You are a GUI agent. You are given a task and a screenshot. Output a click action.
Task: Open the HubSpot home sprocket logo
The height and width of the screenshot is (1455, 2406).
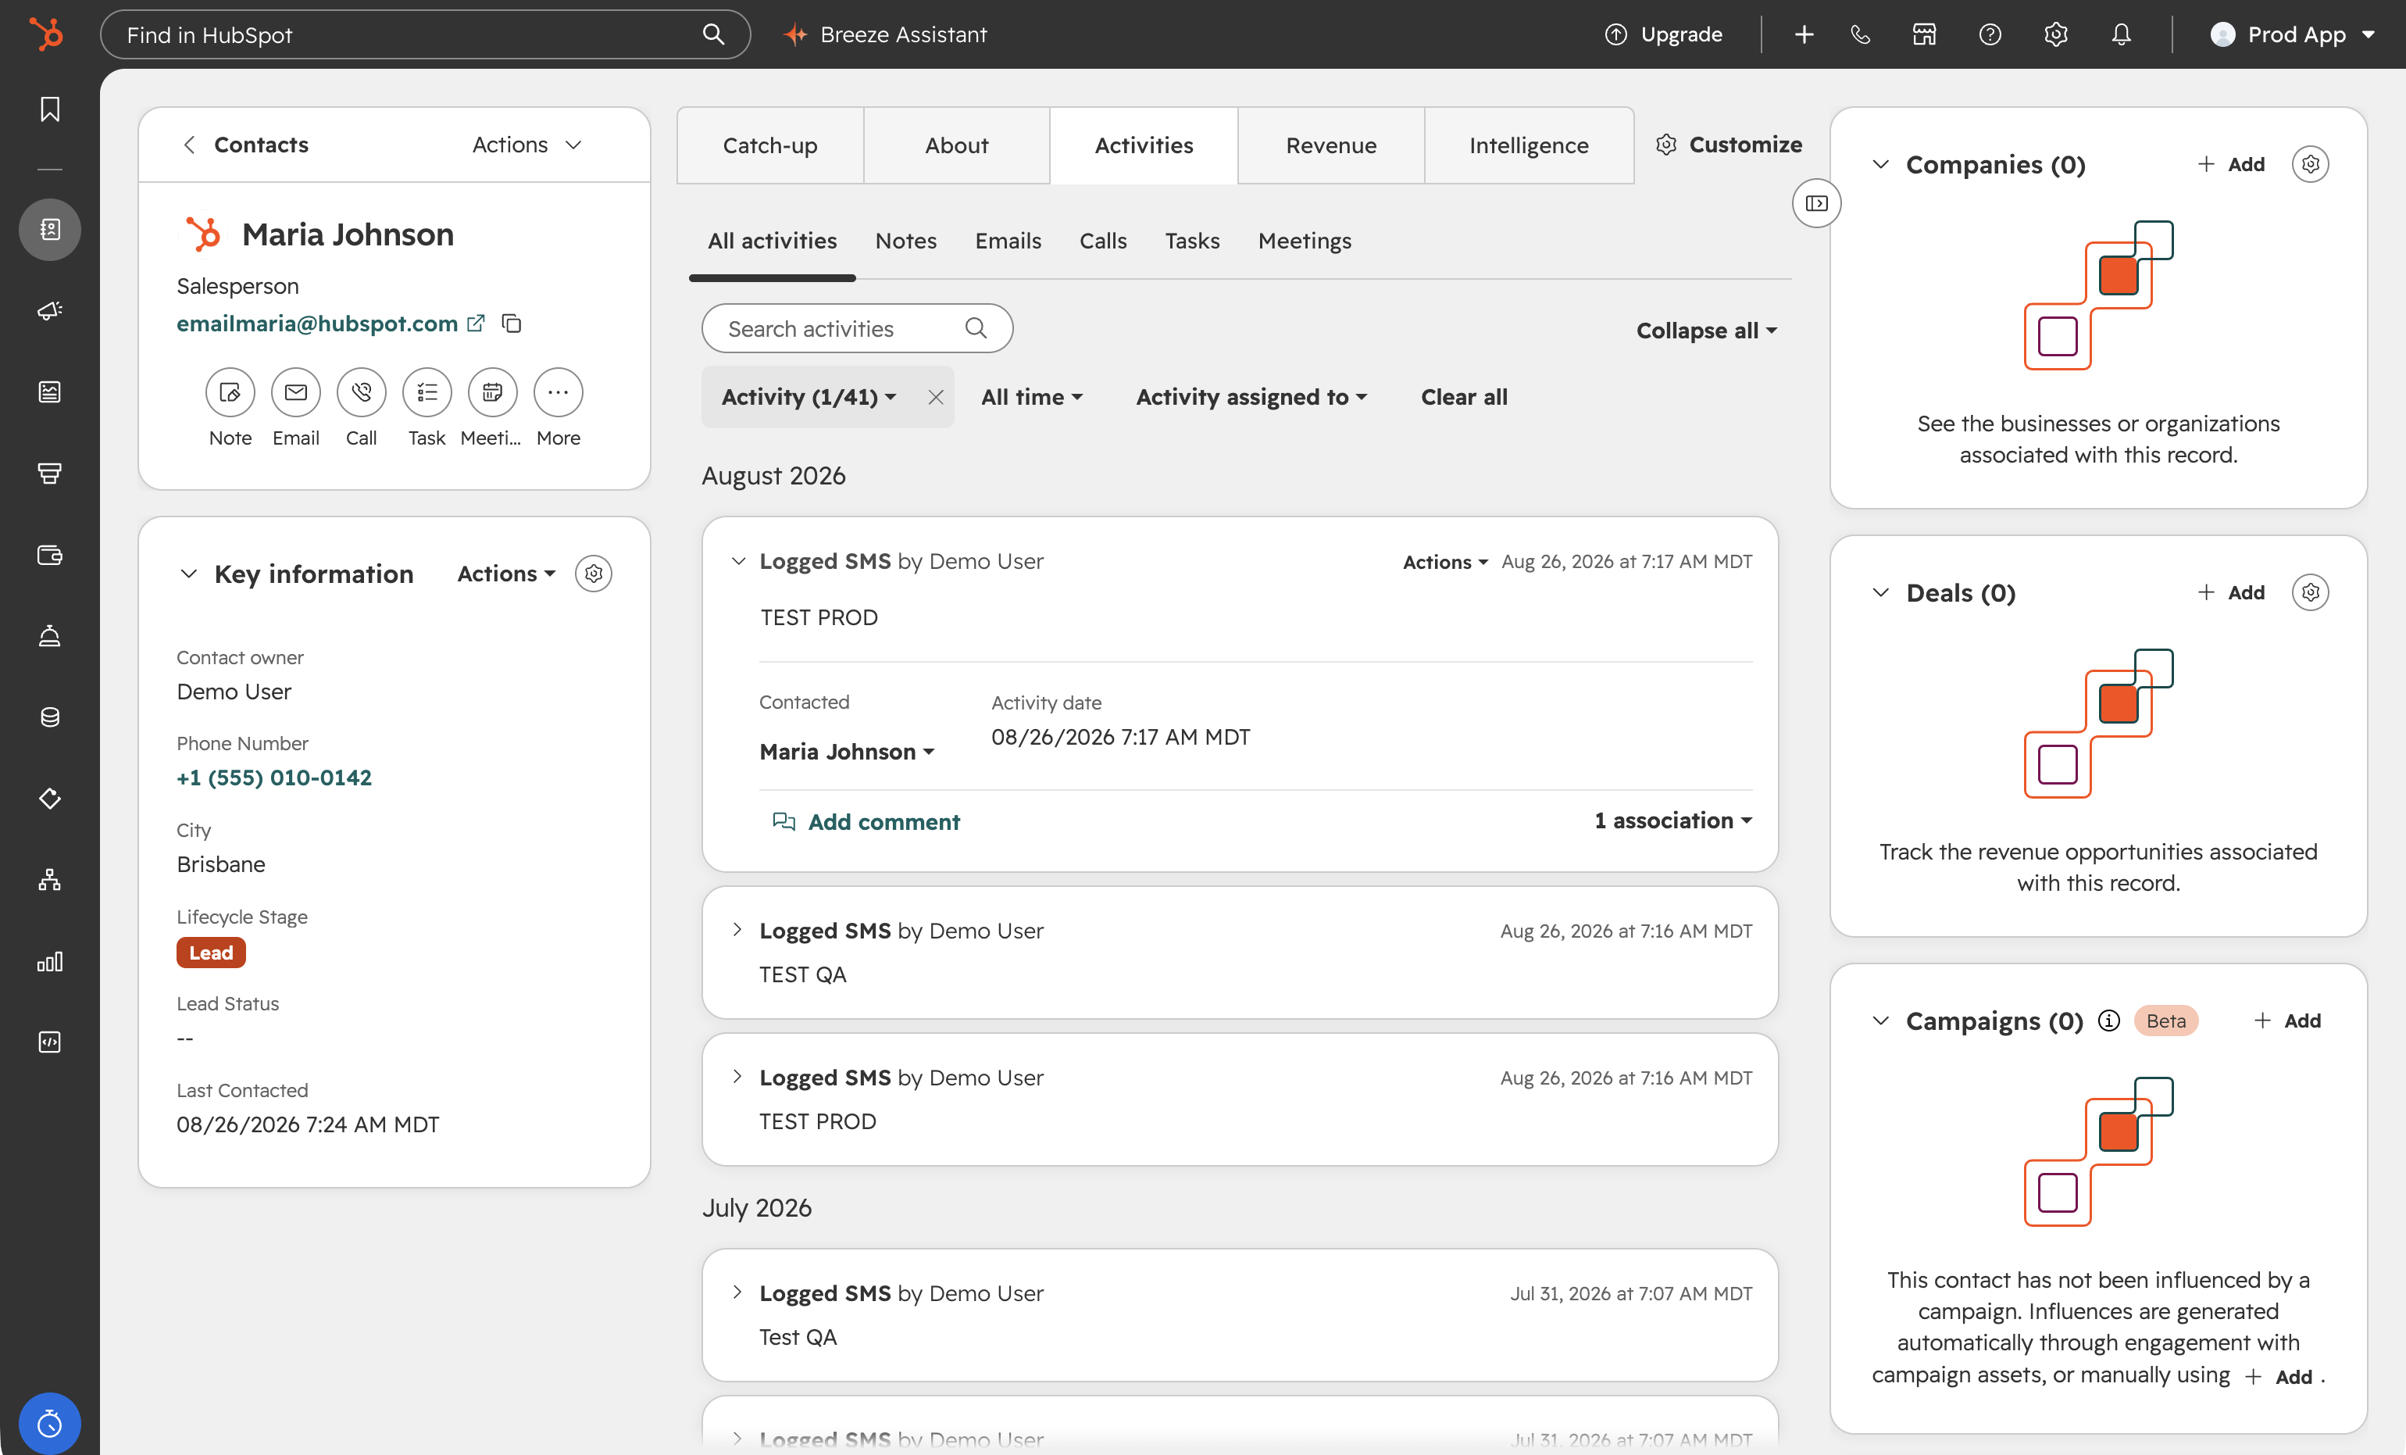46,34
